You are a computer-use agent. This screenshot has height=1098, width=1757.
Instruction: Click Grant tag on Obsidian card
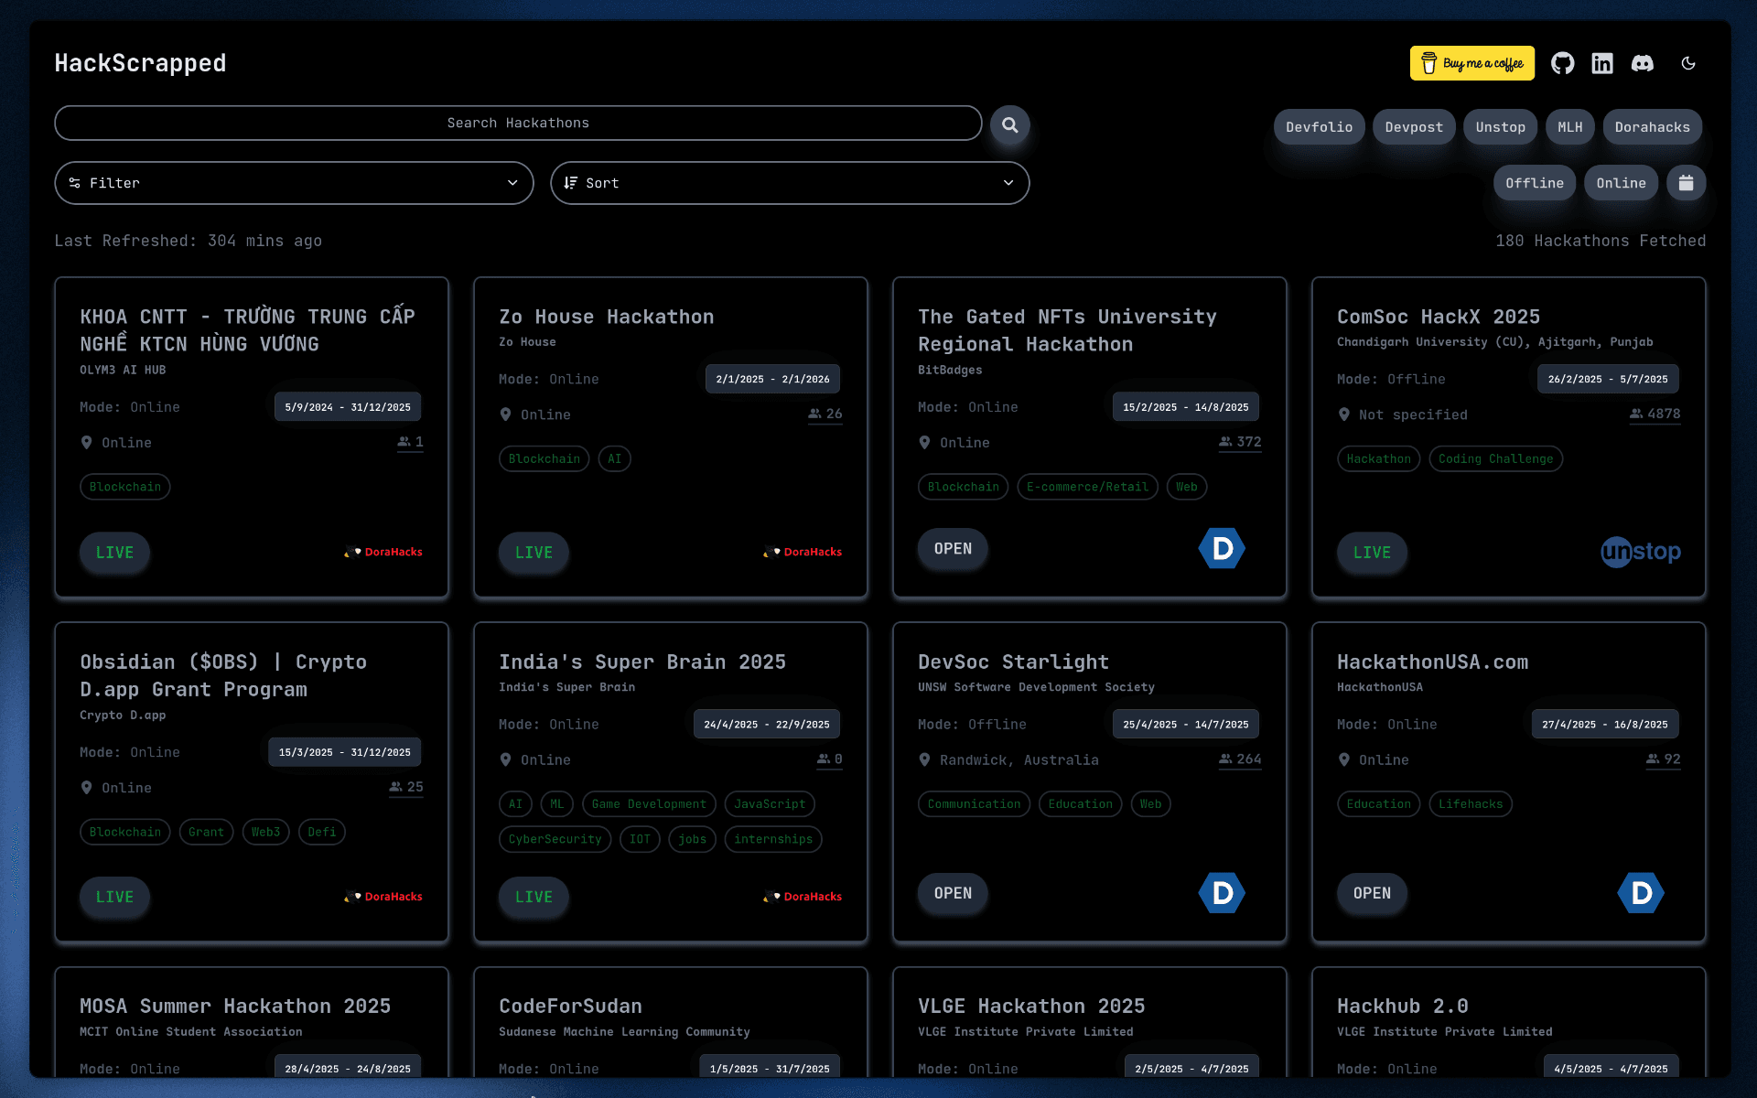(x=206, y=832)
